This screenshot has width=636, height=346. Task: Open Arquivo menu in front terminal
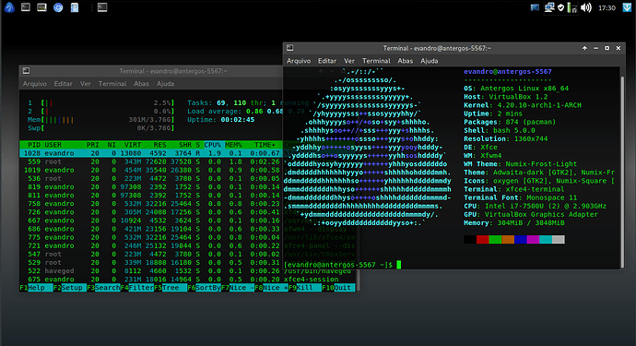point(299,61)
